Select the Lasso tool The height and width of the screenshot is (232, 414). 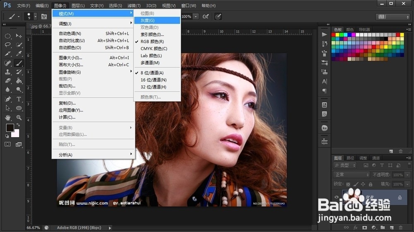point(7,45)
